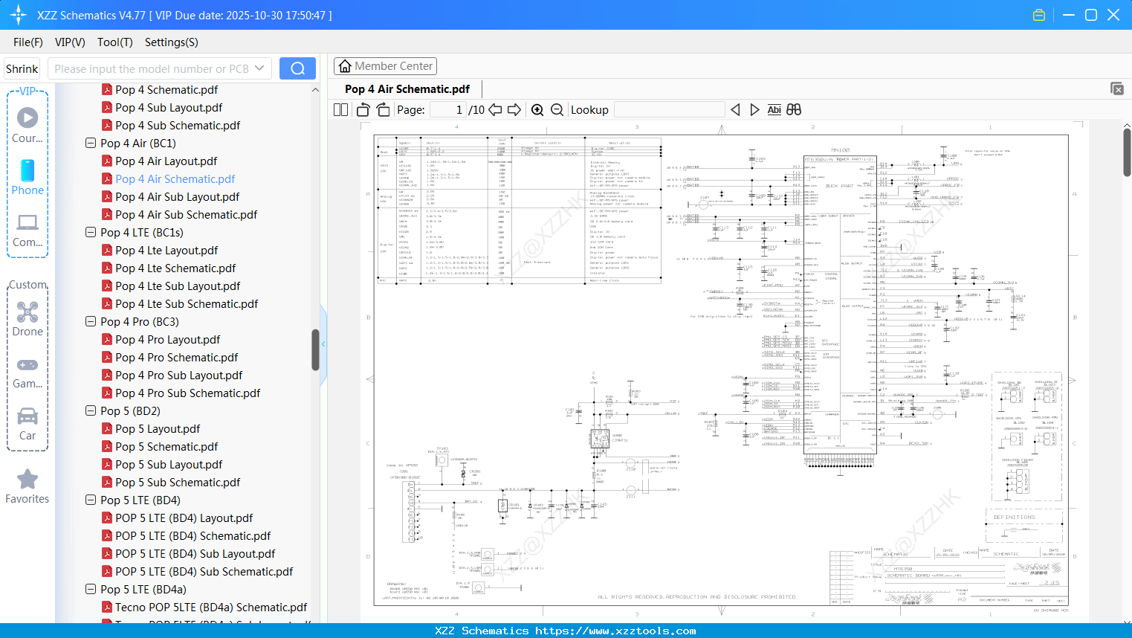The width and height of the screenshot is (1132, 638).
Task: Toggle match case with the Abi button
Action: pos(774,109)
